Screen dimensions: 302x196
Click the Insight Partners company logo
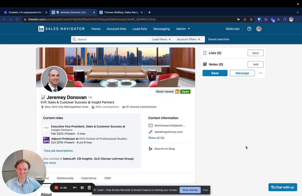[46, 128]
